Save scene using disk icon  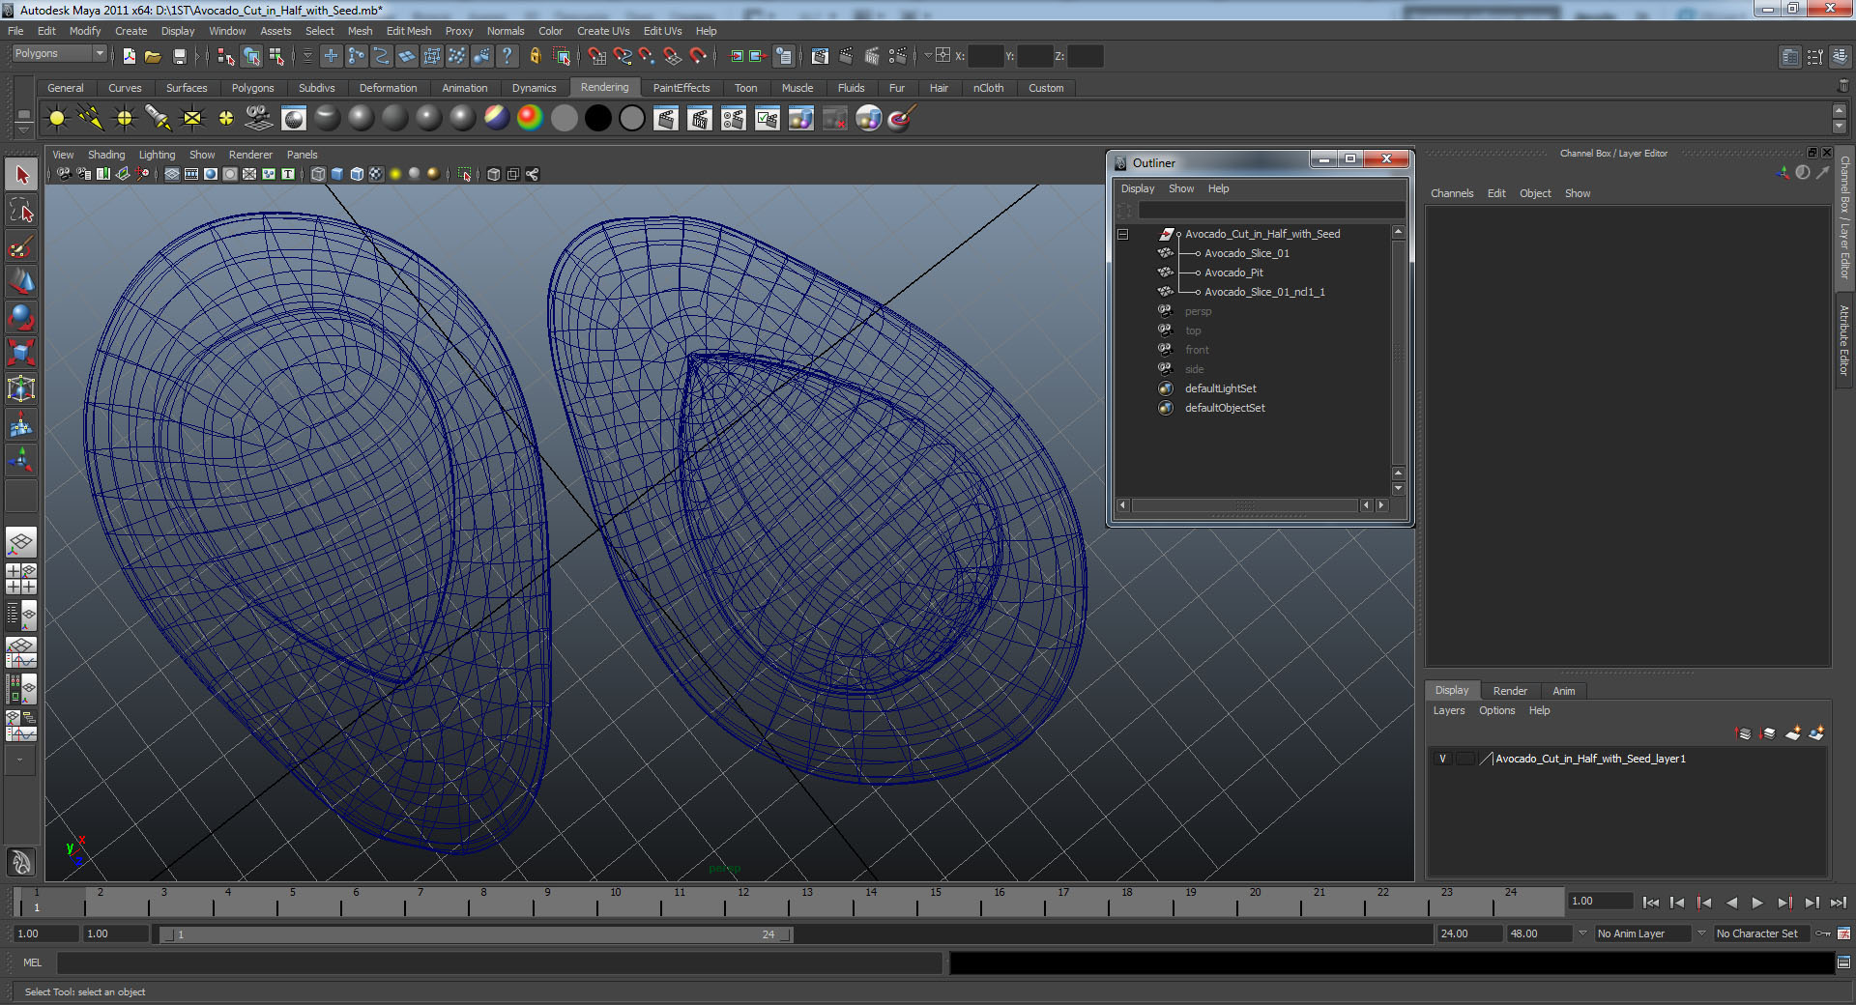179,56
